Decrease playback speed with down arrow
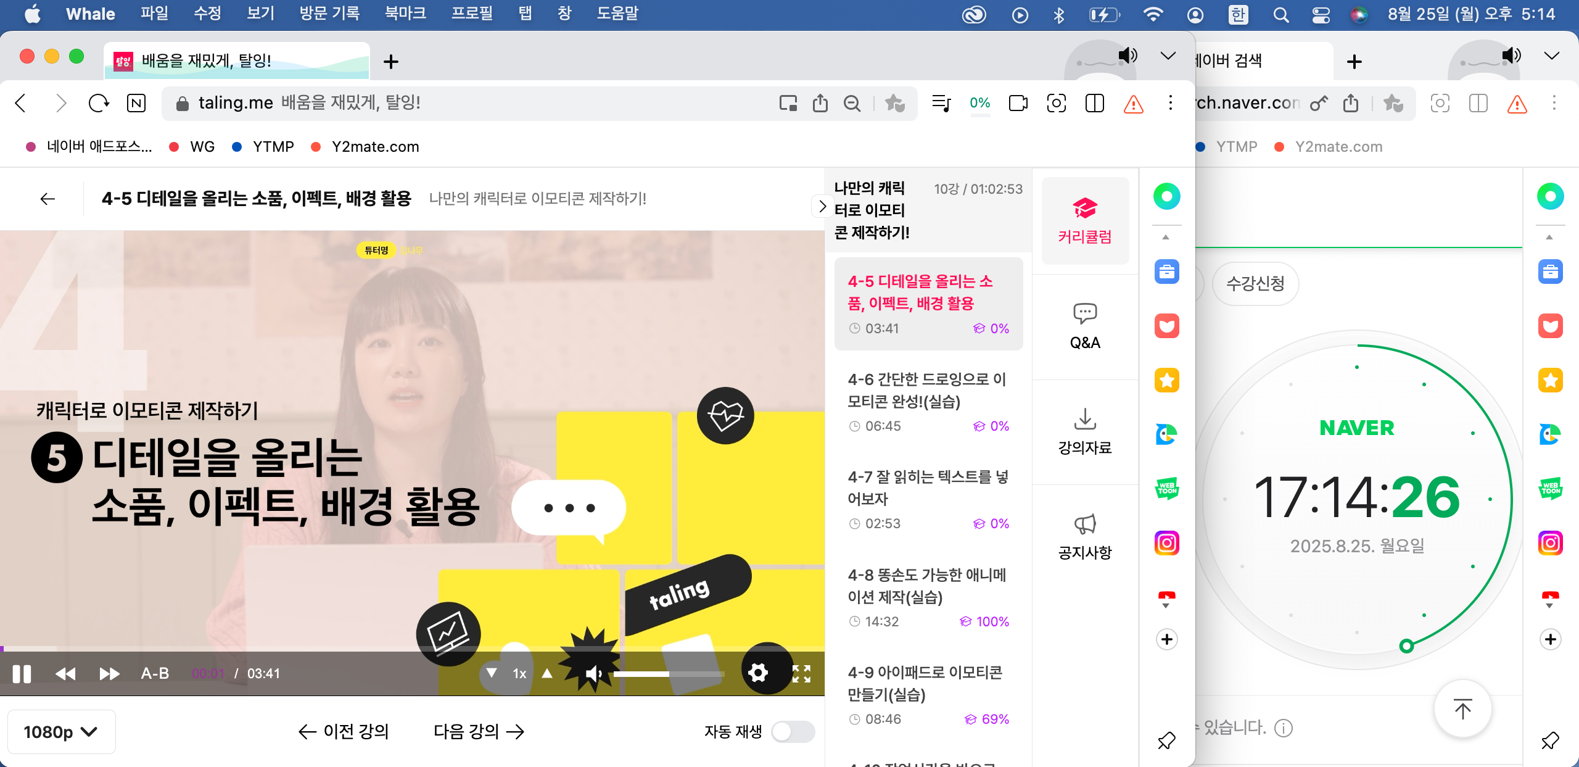Screen dimensions: 1579x767 click(x=492, y=673)
